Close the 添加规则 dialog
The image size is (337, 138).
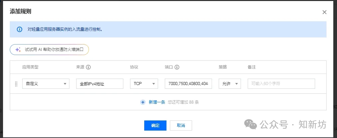(x=324, y=12)
